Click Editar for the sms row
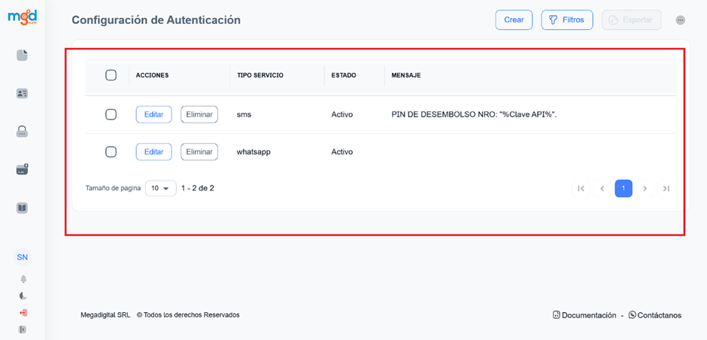This screenshot has width=707, height=340. tap(153, 114)
